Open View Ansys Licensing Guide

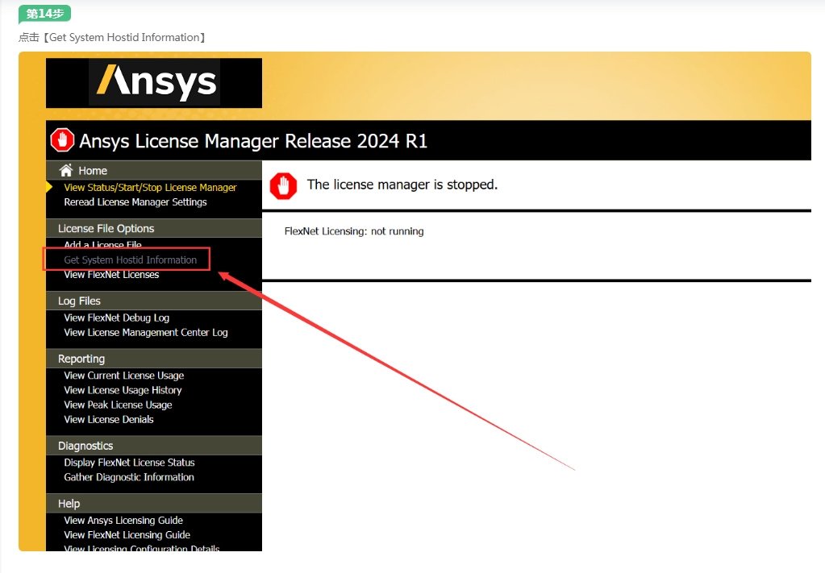click(x=123, y=521)
